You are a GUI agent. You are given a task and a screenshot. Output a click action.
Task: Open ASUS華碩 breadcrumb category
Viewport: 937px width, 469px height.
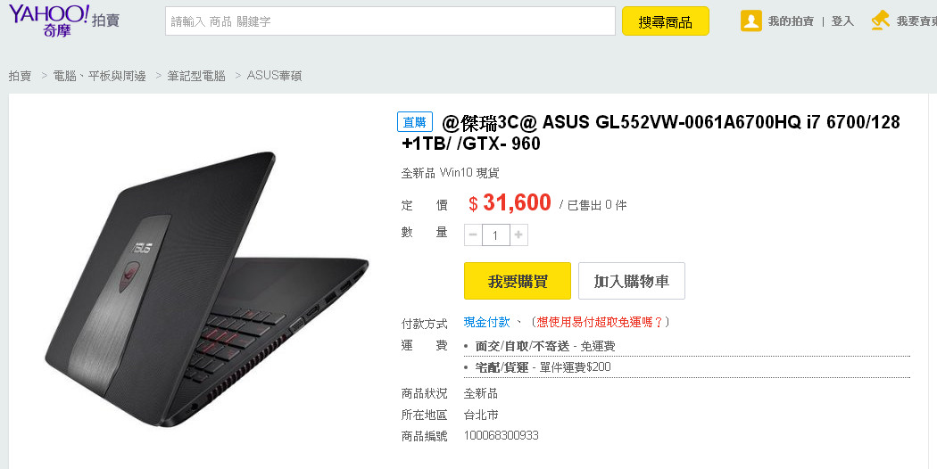tap(274, 76)
